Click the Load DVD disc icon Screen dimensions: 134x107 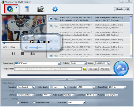pos(10,9)
